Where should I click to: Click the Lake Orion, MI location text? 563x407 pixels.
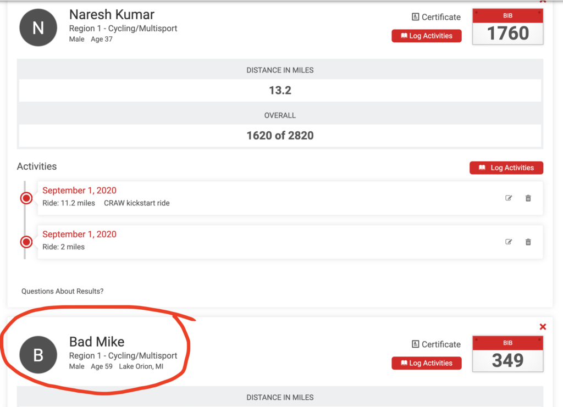(141, 366)
